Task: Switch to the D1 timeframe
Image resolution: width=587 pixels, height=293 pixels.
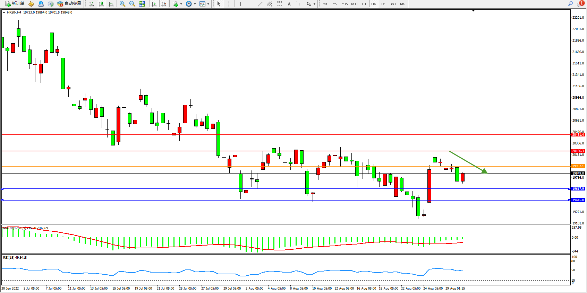Action: tap(383, 4)
